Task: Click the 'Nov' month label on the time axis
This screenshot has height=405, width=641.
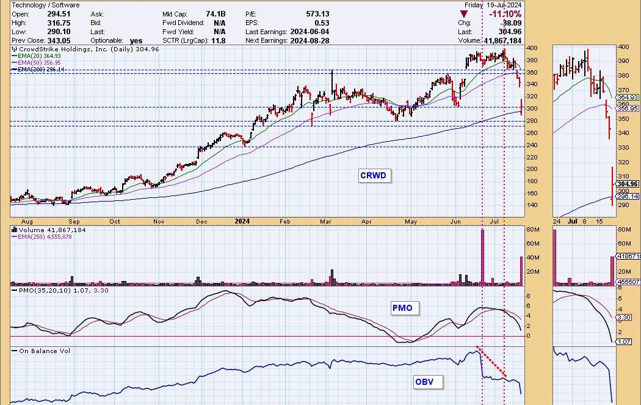Action: pos(159,221)
